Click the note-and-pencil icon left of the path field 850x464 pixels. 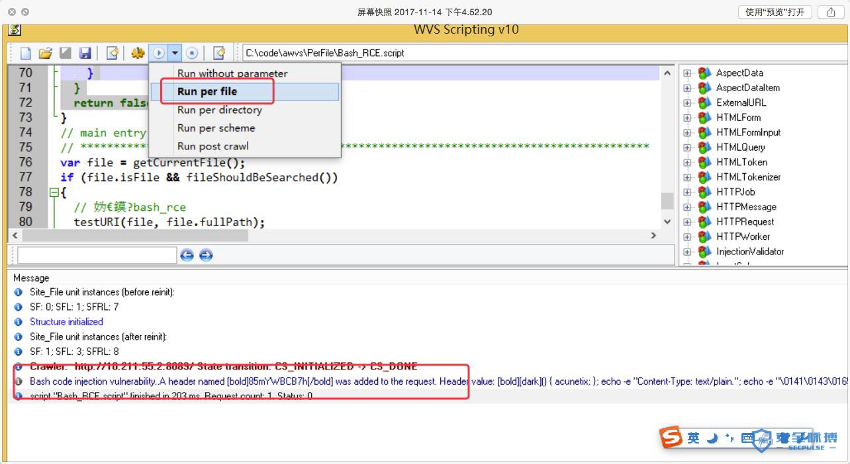[x=219, y=53]
